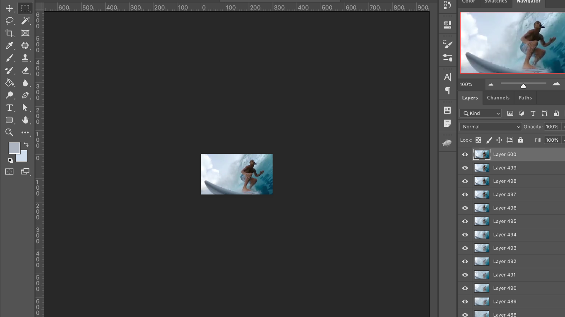This screenshot has width=565, height=317.
Task: Zoom out using Navigator small mountains button
Action: (491, 84)
